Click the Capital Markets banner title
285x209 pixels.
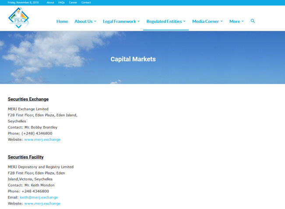coord(133,59)
